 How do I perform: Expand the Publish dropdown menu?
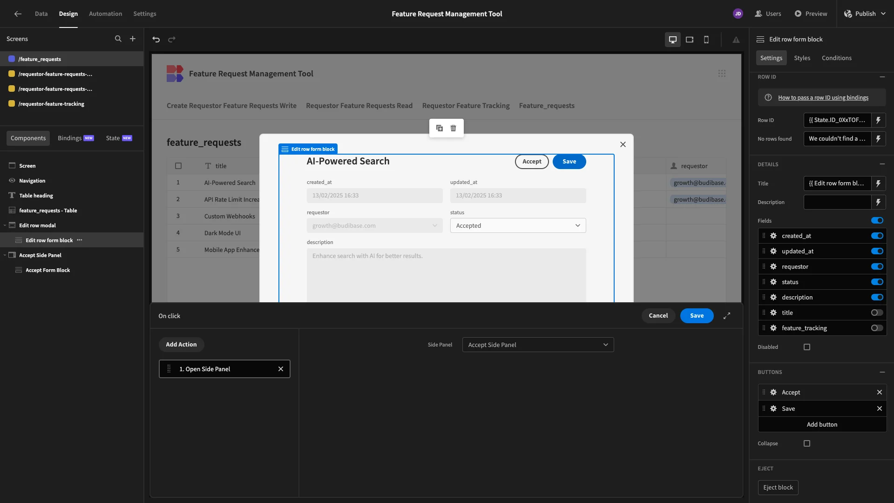[883, 14]
